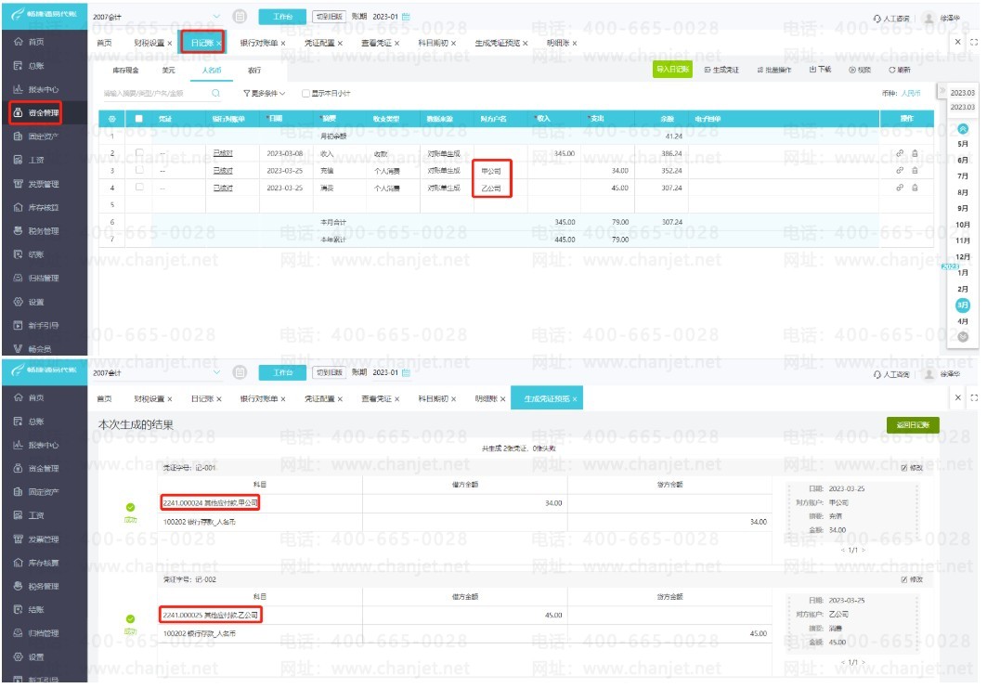987x688 pixels.
Task: Click lock icon in the 2023-03-08 收入 row
Action: (x=915, y=153)
